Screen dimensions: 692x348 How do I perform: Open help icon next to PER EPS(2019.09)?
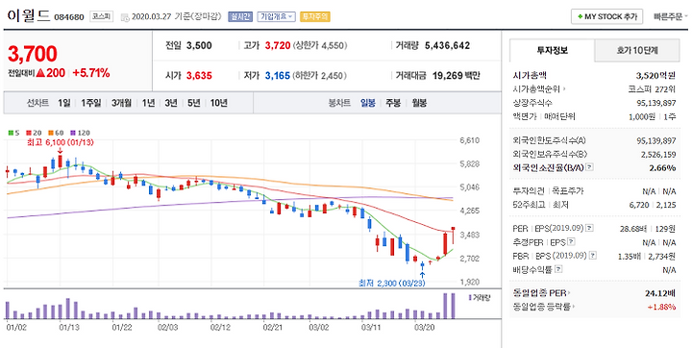(589, 229)
